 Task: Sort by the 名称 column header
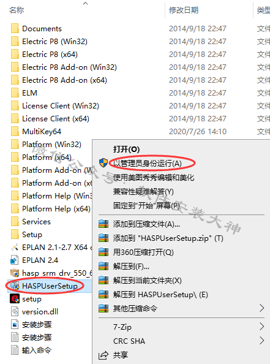(x=17, y=10)
